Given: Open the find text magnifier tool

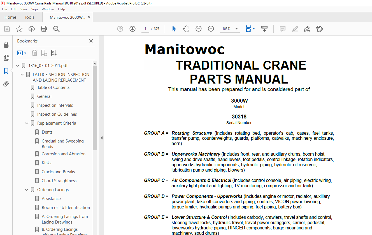Looking at the screenshot, I should click(56, 29).
